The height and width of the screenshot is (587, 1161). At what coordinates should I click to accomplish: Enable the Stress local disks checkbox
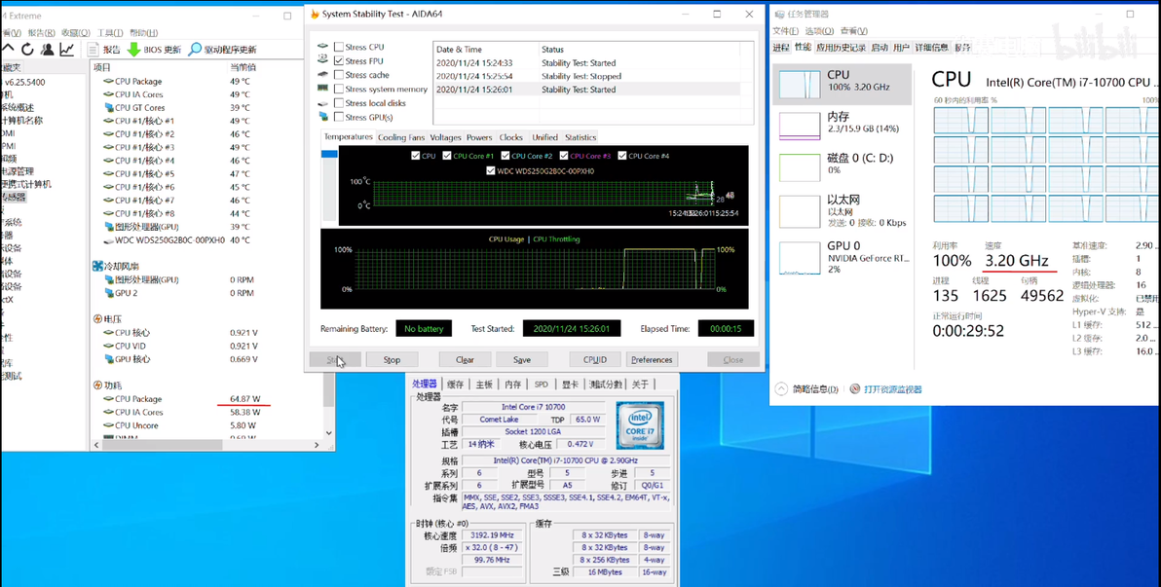[x=338, y=103]
